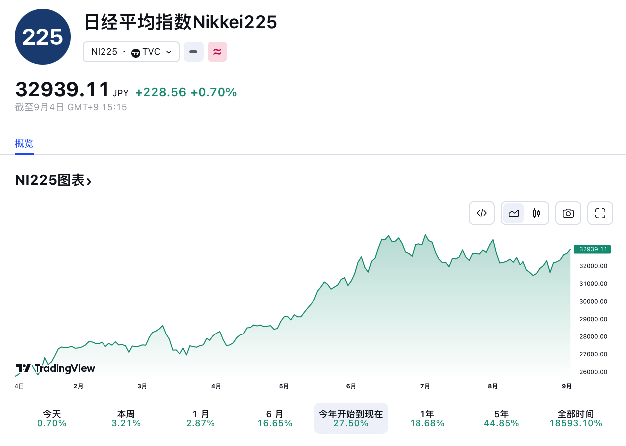The height and width of the screenshot is (446, 626).
Task: Take a snapshot using the camera icon
Action: tap(568, 213)
